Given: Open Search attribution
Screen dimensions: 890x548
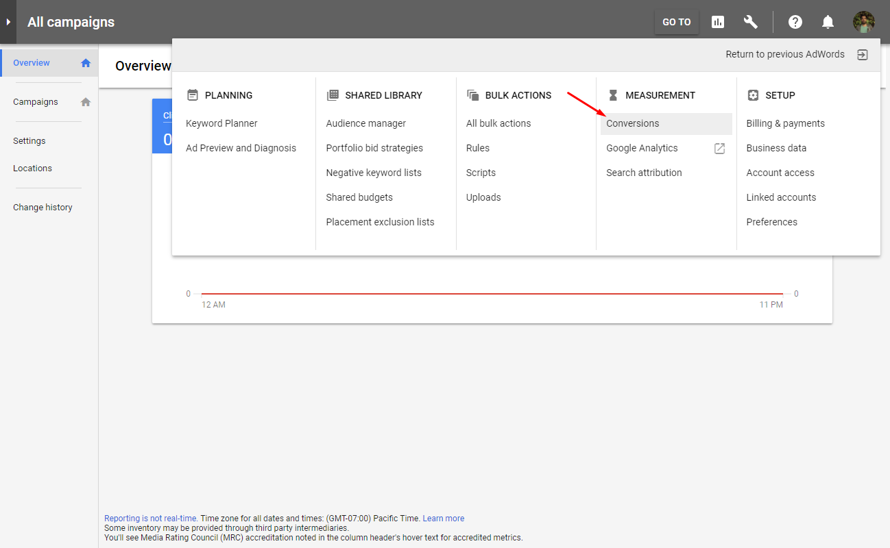Looking at the screenshot, I should (x=644, y=173).
